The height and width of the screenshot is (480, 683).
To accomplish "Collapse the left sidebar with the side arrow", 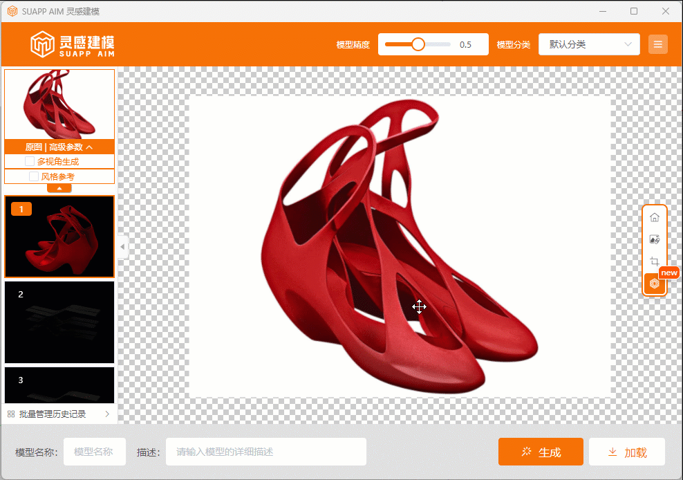I will coord(122,246).
